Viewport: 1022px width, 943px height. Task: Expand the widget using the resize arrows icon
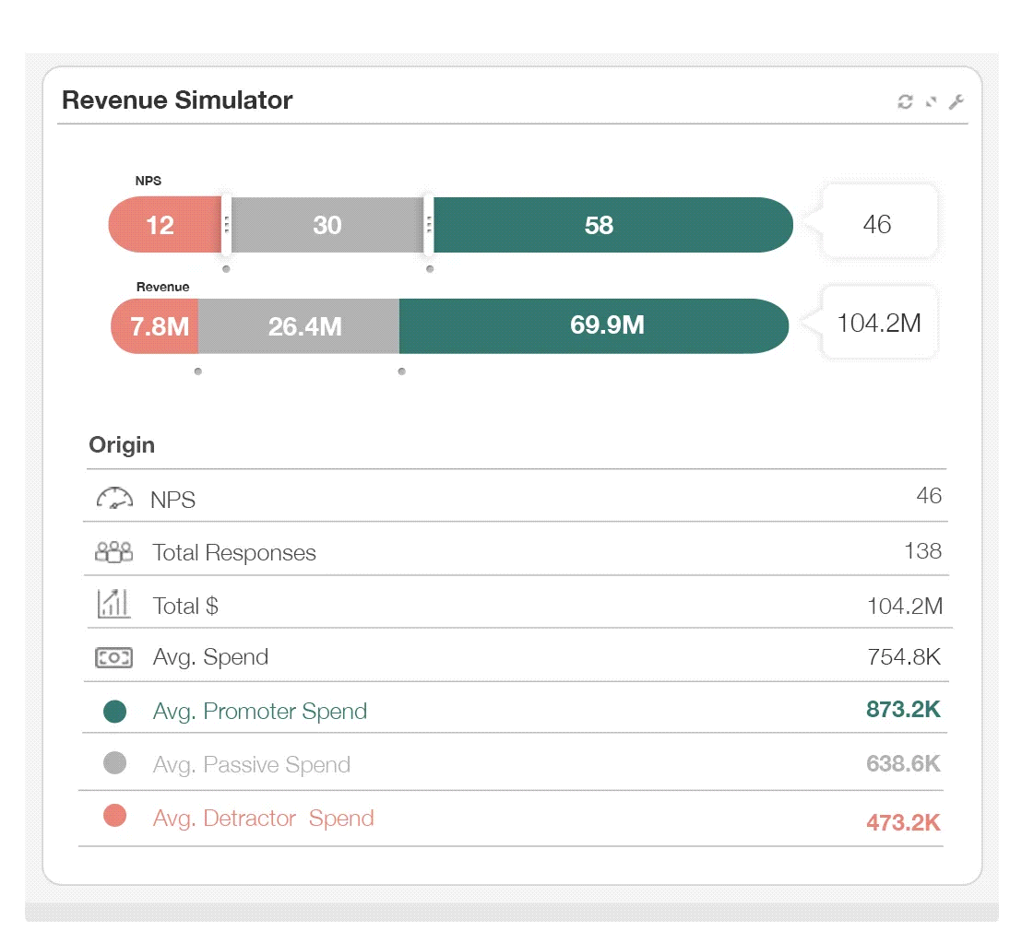click(x=930, y=101)
